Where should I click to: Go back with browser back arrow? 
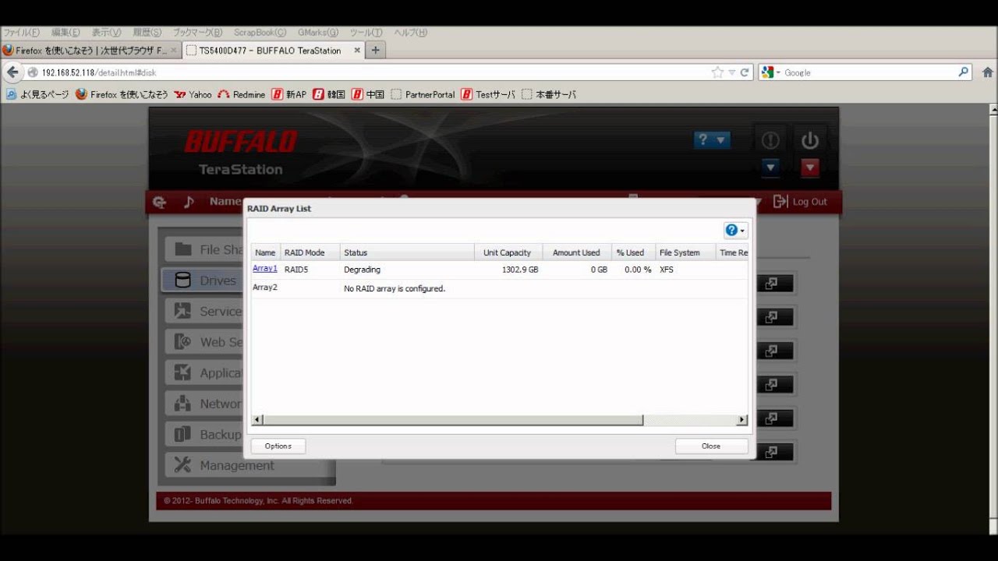(12, 72)
